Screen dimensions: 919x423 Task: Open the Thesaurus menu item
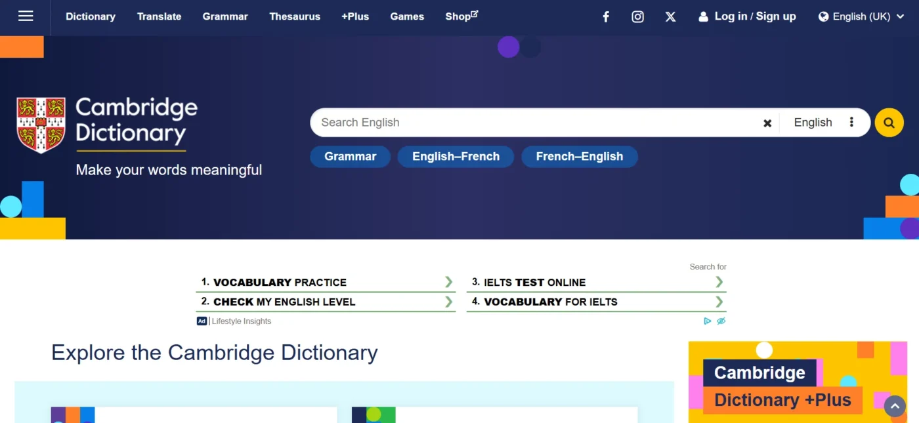tap(295, 17)
